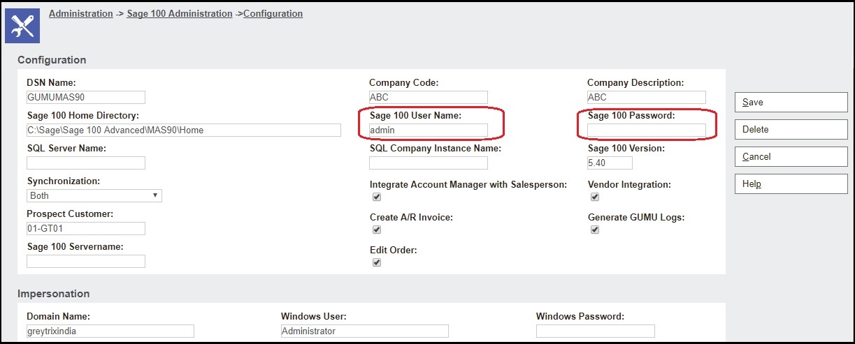The width and height of the screenshot is (855, 344).
Task: Click the wrench and screwdriver administration icon
Action: [x=22, y=25]
